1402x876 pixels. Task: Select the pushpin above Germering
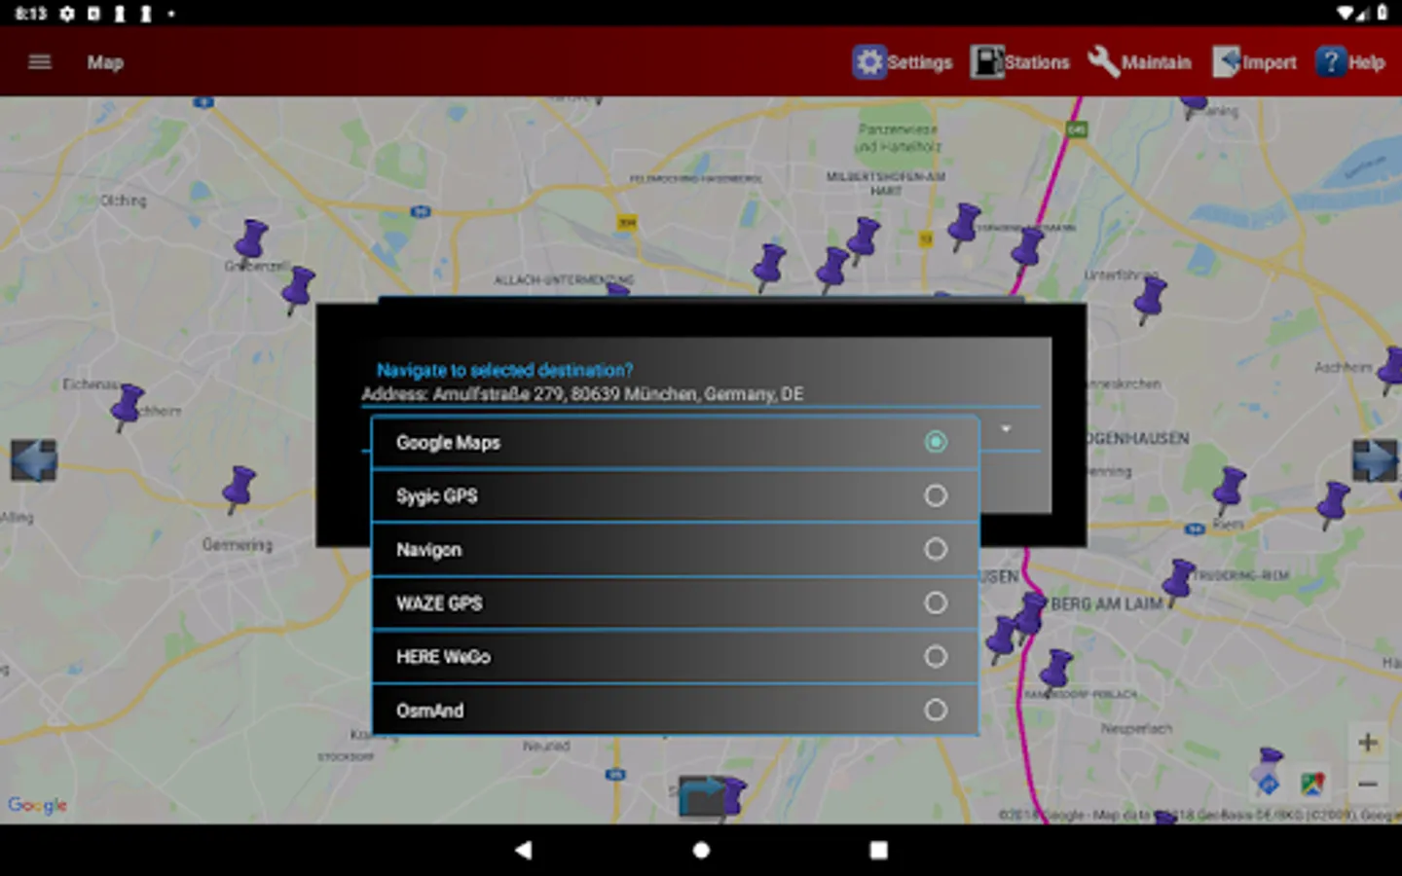[x=238, y=489]
